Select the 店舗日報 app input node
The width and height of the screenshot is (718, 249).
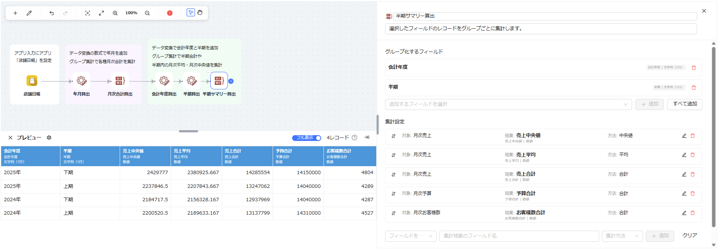coord(32,81)
